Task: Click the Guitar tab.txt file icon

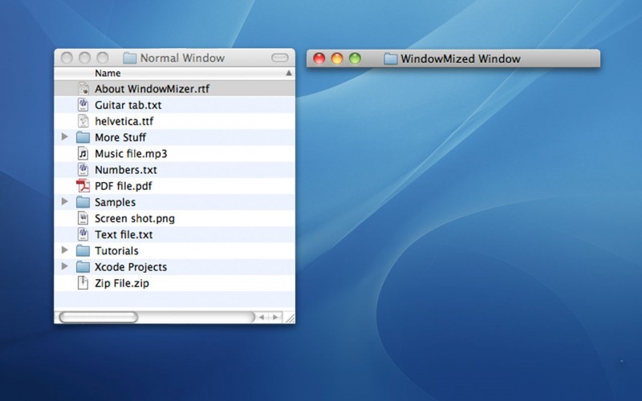Action: [83, 105]
